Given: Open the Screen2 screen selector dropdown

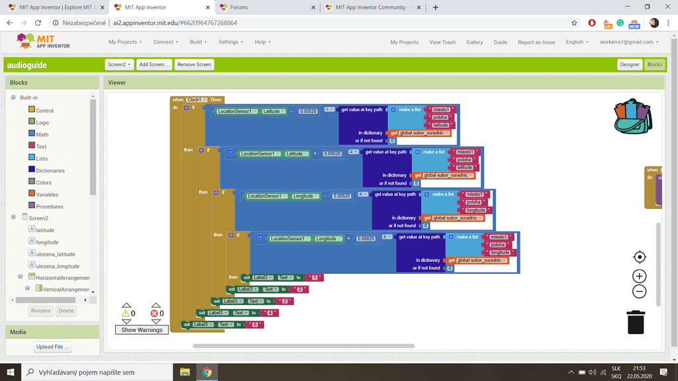Looking at the screenshot, I should [x=119, y=65].
